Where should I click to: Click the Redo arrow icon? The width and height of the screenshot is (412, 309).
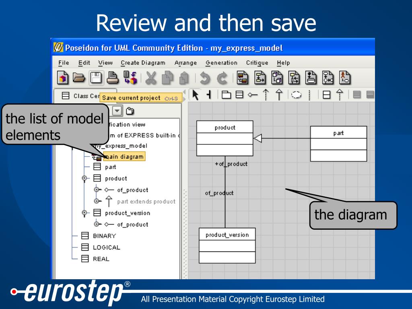[222, 78]
